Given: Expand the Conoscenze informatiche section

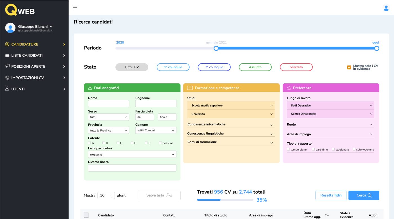Looking at the screenshot, I should (x=231, y=124).
